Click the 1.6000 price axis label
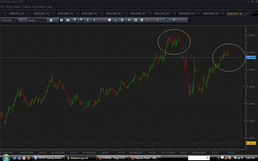The width and height of the screenshot is (258, 161). click(251, 35)
